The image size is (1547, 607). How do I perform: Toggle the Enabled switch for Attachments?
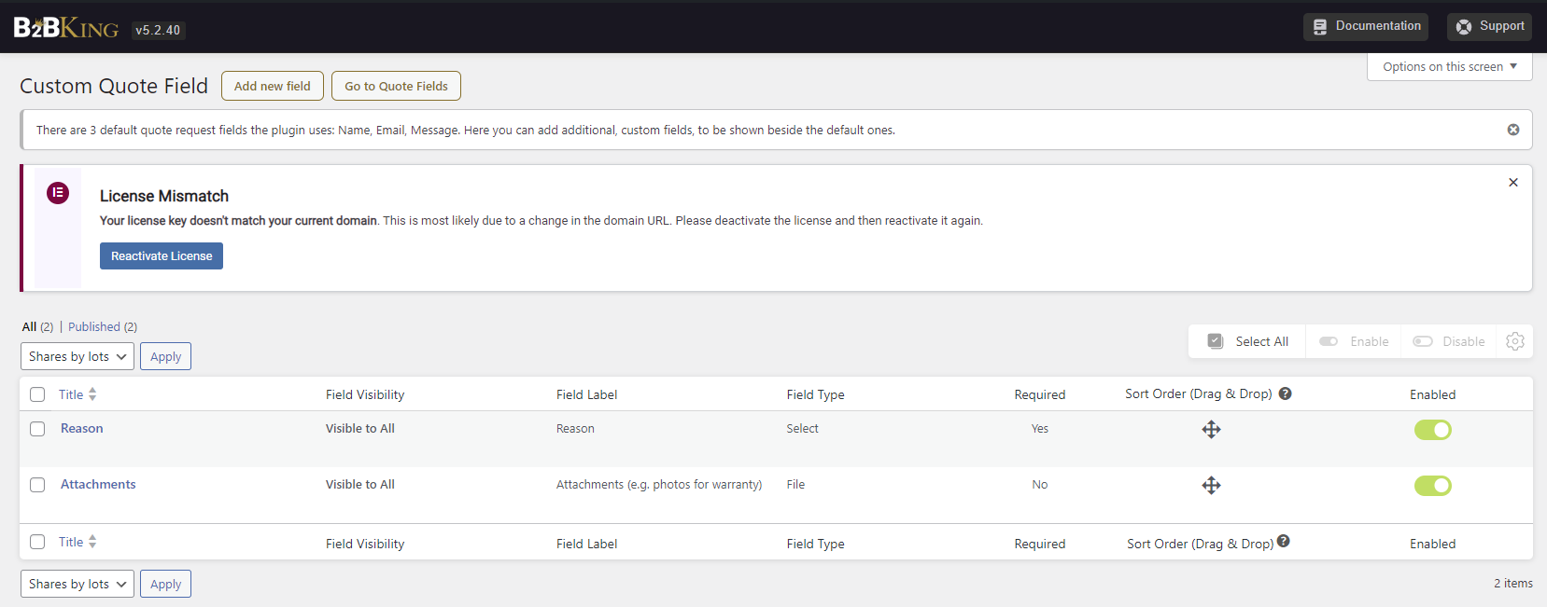point(1432,486)
